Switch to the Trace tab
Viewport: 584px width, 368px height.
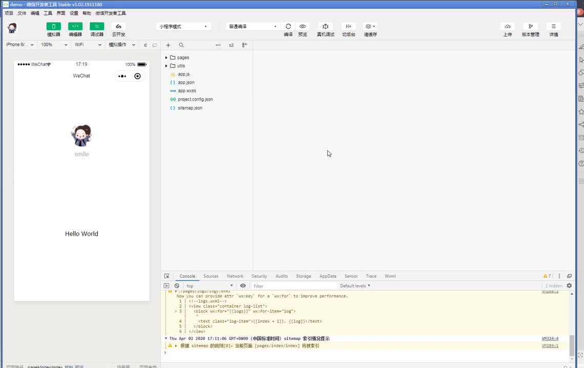click(371, 276)
